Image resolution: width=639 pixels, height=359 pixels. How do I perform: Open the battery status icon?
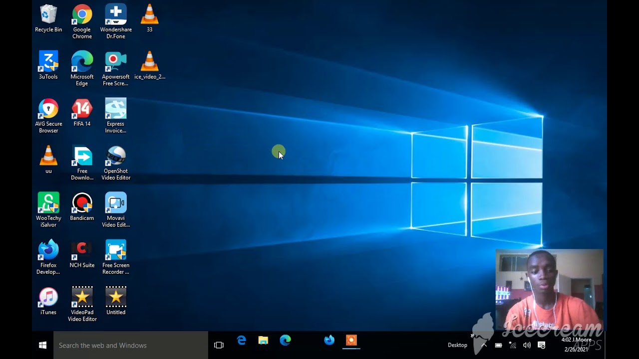pyautogui.click(x=498, y=345)
